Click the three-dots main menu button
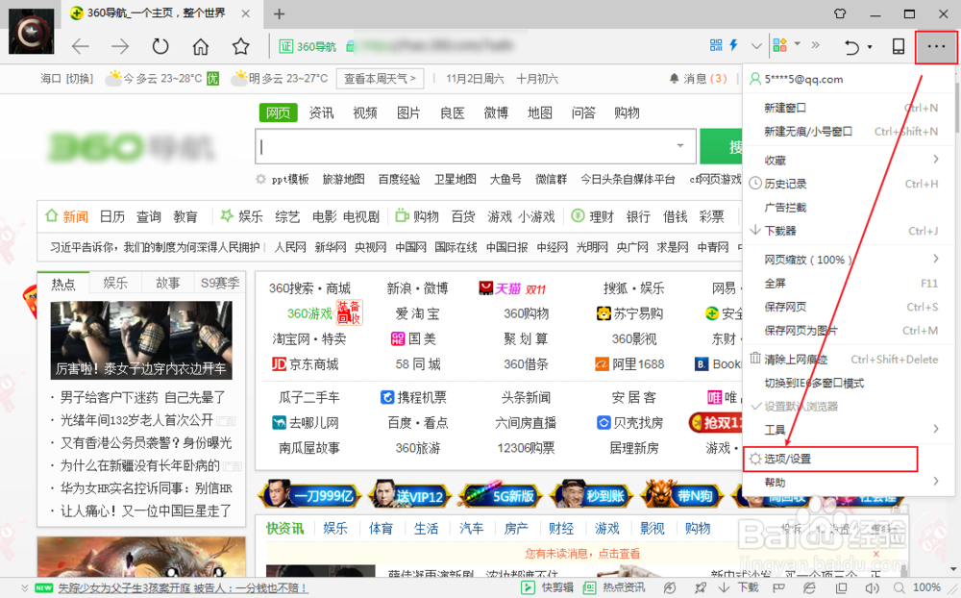 tap(936, 46)
